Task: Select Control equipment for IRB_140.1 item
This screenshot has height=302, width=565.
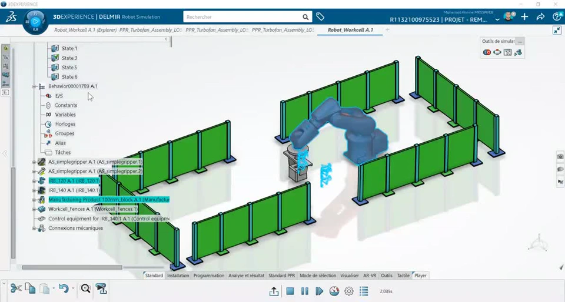Action: pos(109,219)
